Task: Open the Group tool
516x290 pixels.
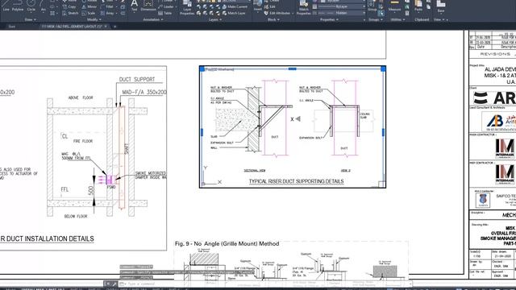Action: click(x=372, y=6)
